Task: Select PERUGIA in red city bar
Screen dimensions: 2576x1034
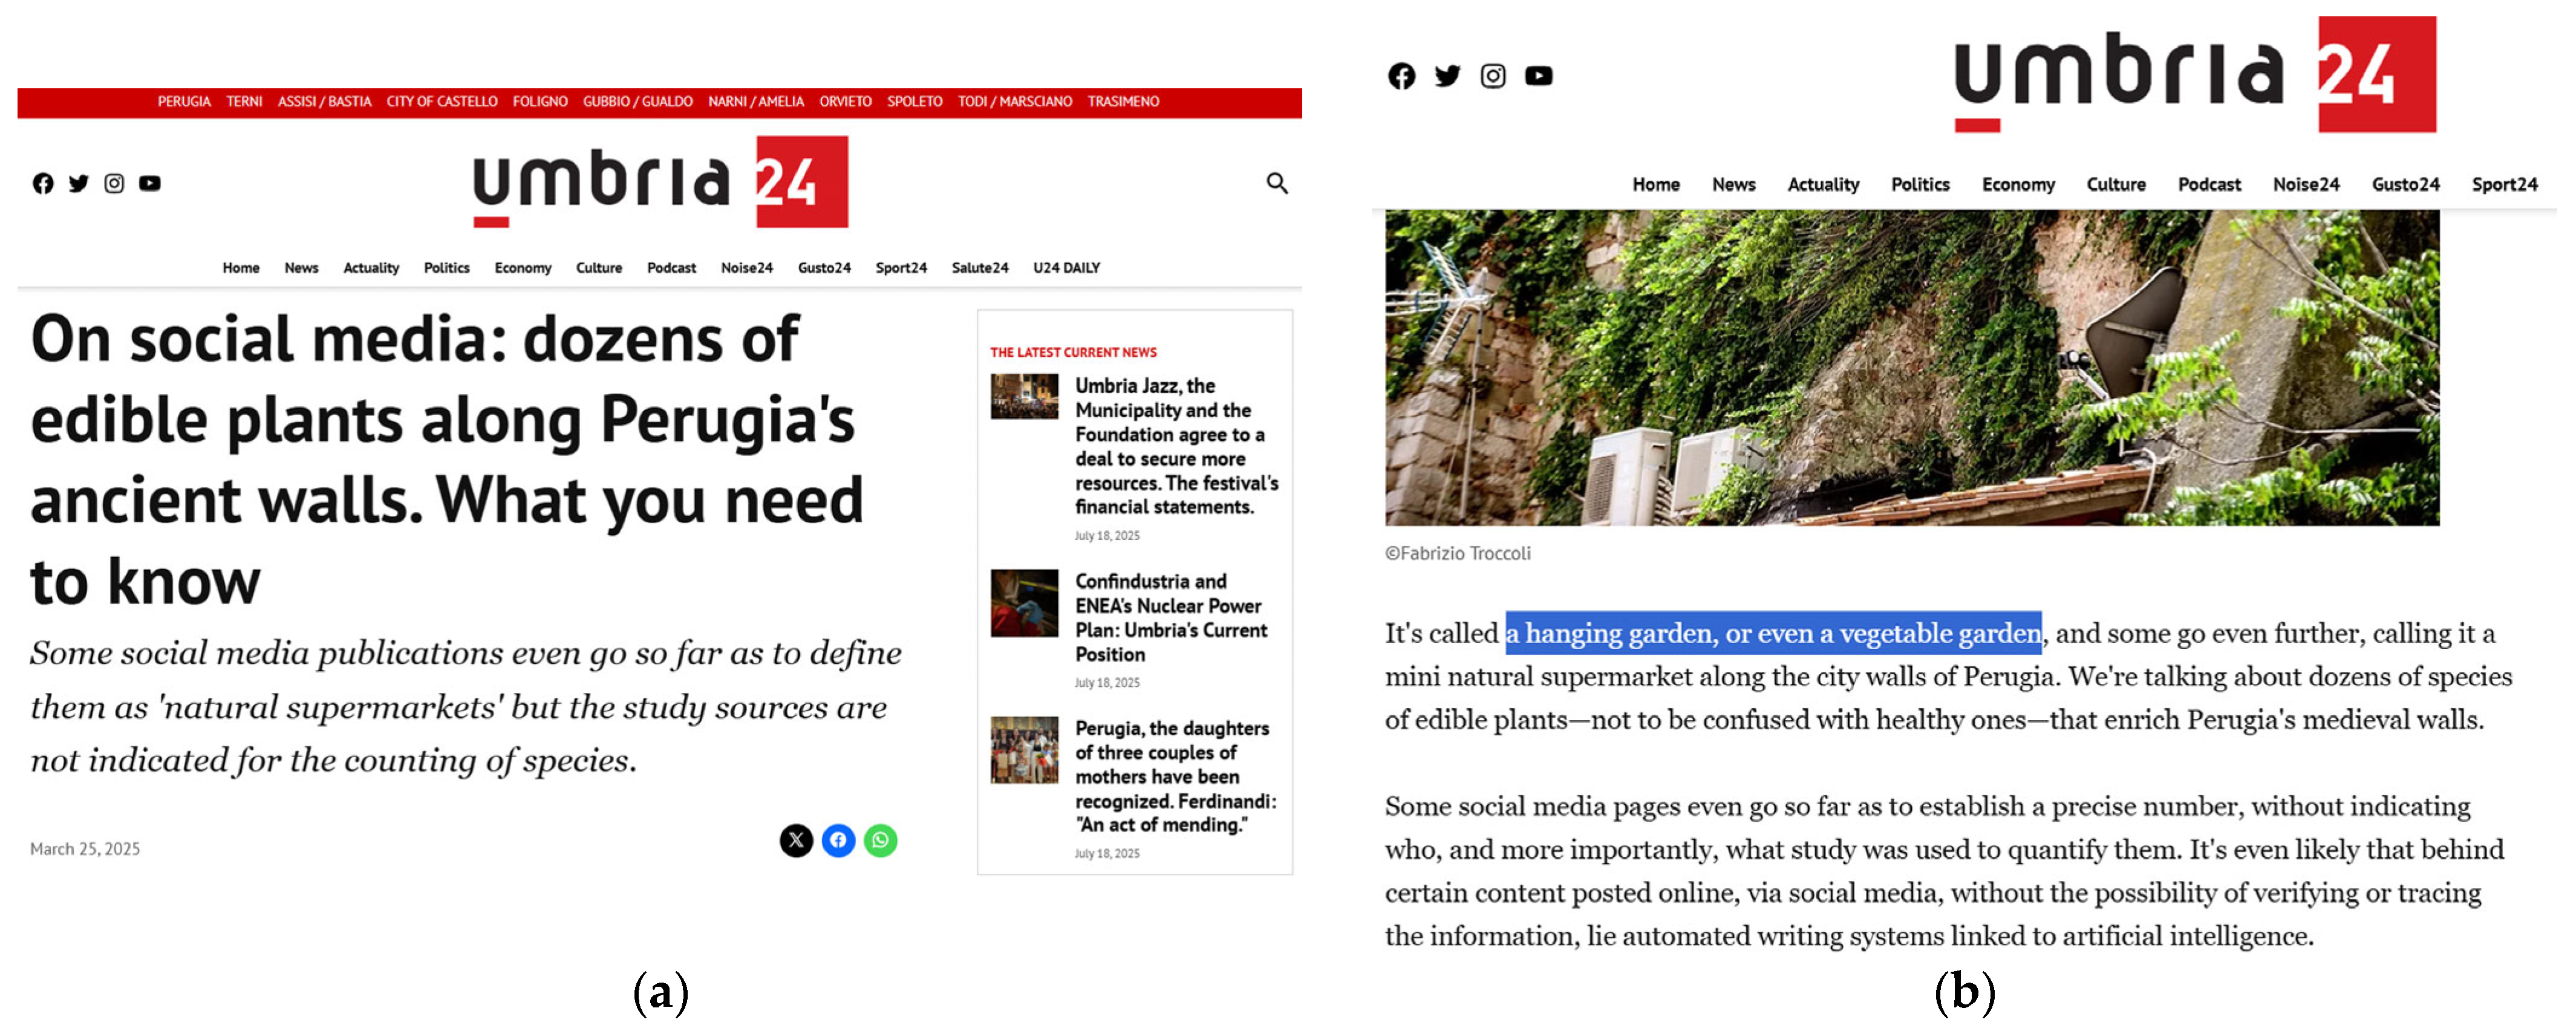Action: point(184,102)
